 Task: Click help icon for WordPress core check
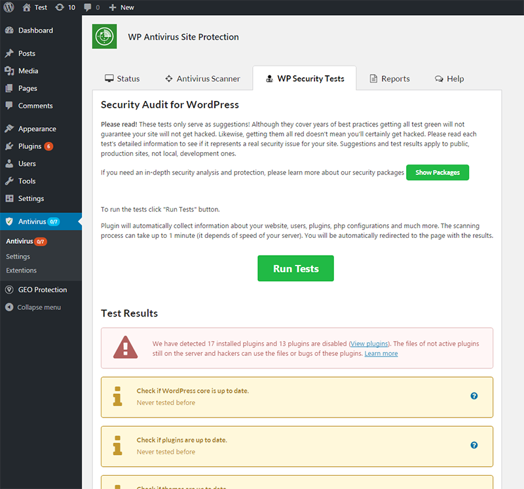point(474,396)
